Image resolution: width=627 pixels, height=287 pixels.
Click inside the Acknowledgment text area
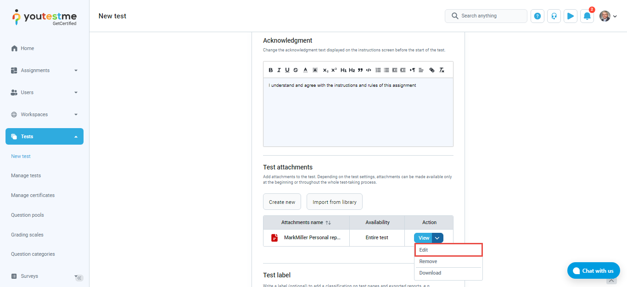[x=358, y=113]
